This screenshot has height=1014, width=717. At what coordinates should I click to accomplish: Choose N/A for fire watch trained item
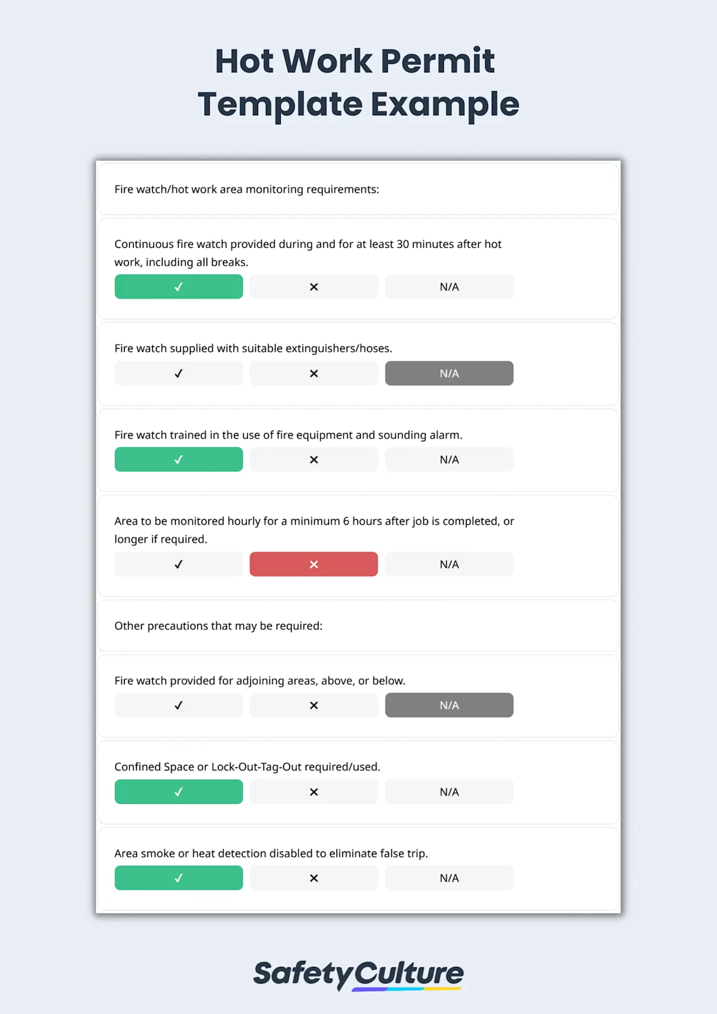449,459
